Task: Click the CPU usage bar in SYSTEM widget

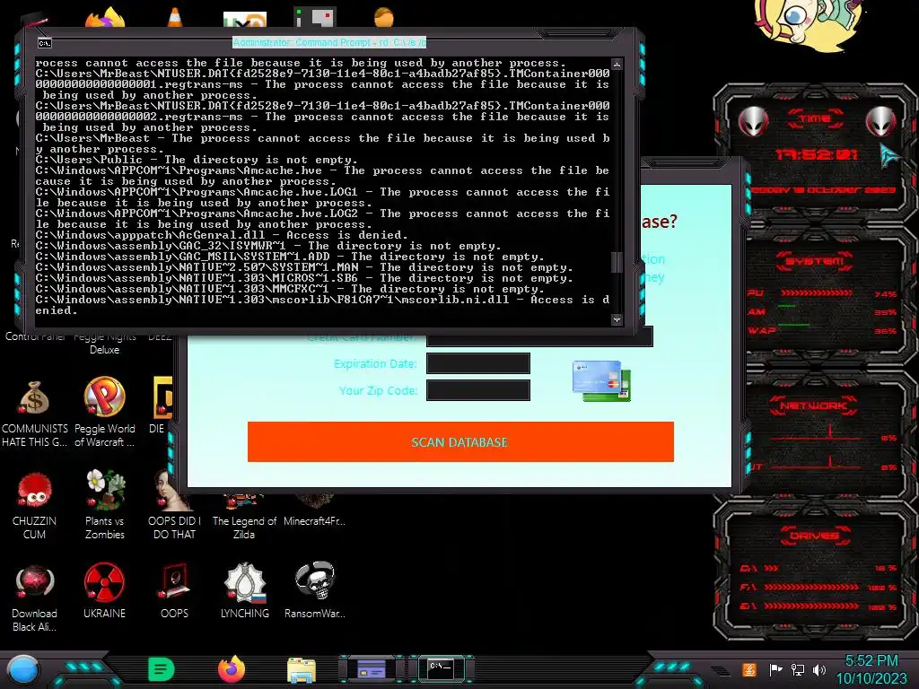Action: coord(816,293)
